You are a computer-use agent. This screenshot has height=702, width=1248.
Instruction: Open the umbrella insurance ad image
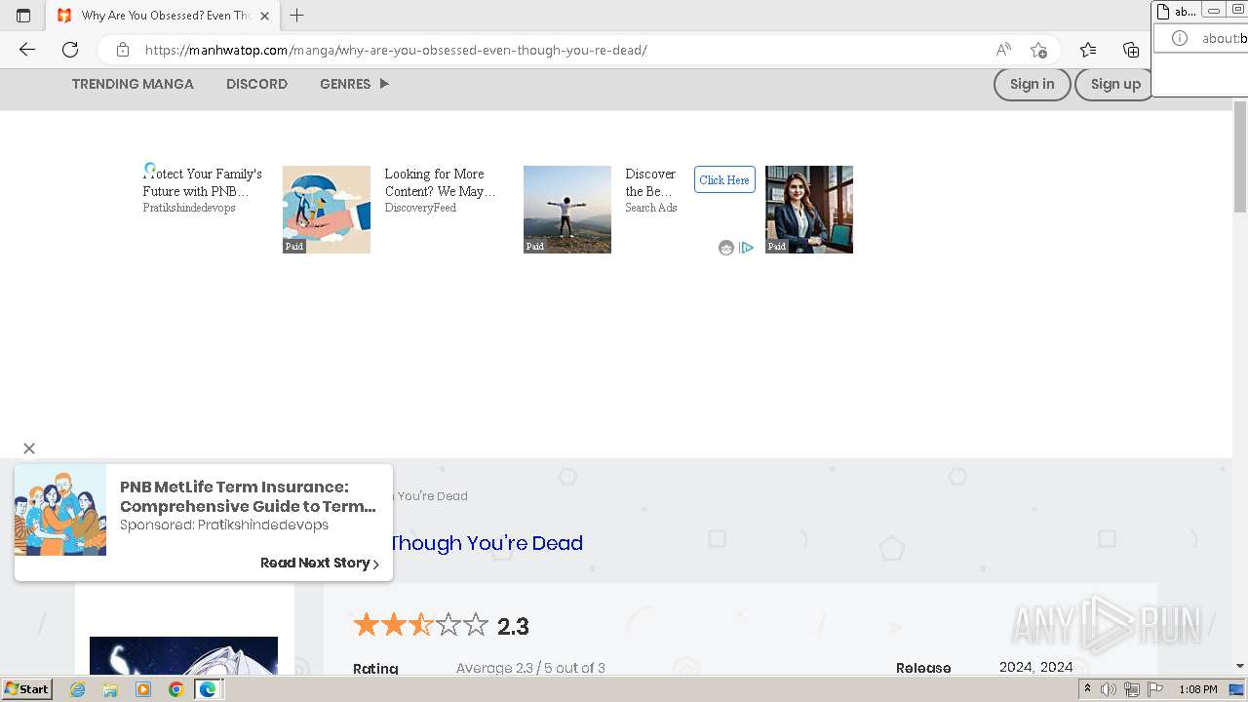coord(327,210)
